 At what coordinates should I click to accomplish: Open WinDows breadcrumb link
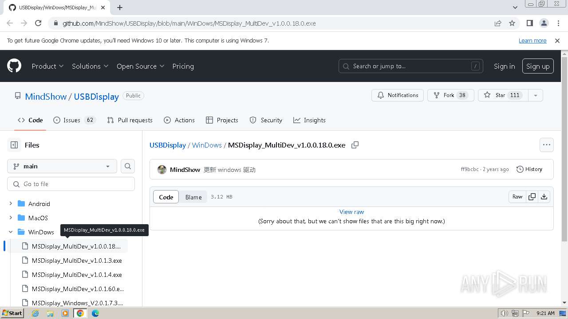tap(207, 145)
